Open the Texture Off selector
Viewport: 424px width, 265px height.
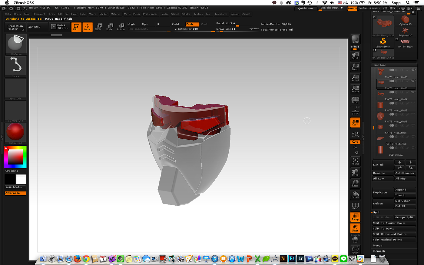[x=15, y=111]
